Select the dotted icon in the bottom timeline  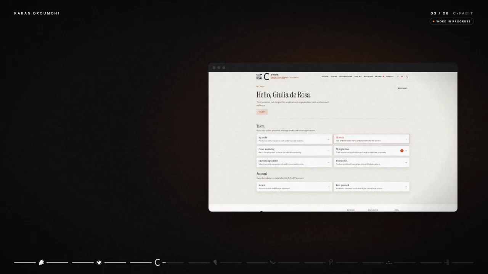tap(389, 262)
